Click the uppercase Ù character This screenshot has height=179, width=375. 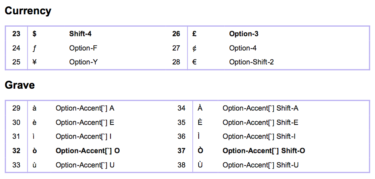[x=200, y=165]
